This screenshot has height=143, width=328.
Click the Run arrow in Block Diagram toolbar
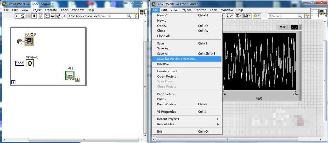(17, 16)
